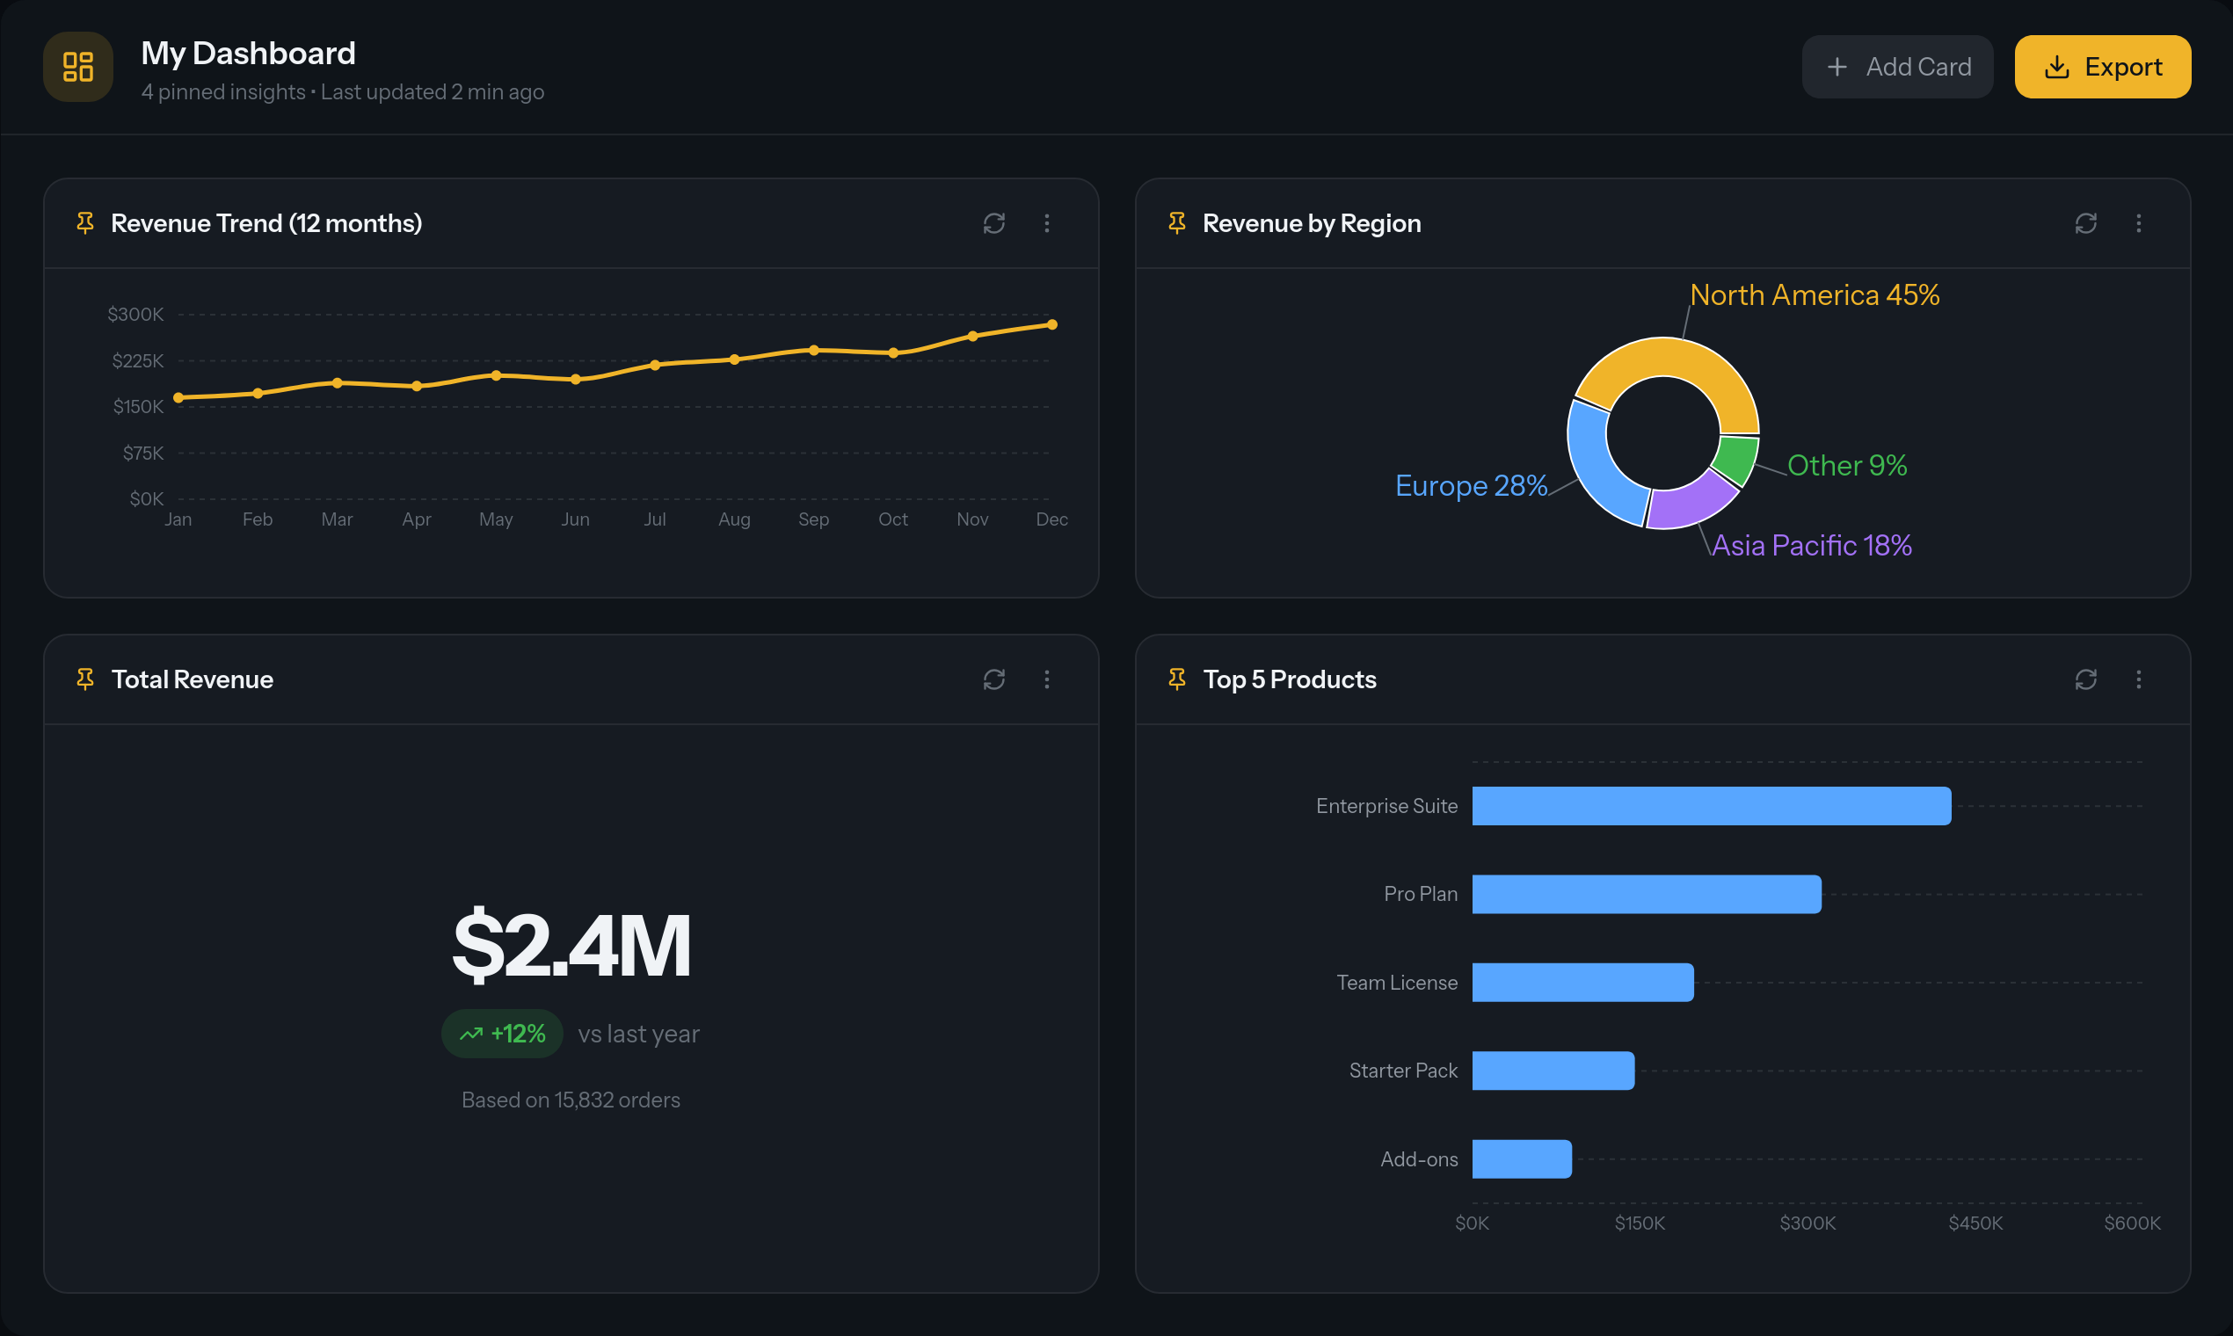Click the Dec data point on trend line

point(1051,325)
